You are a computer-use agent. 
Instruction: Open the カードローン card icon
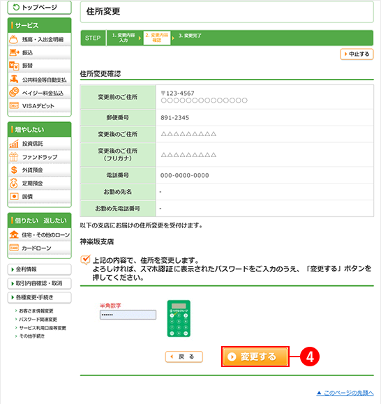click(x=14, y=248)
